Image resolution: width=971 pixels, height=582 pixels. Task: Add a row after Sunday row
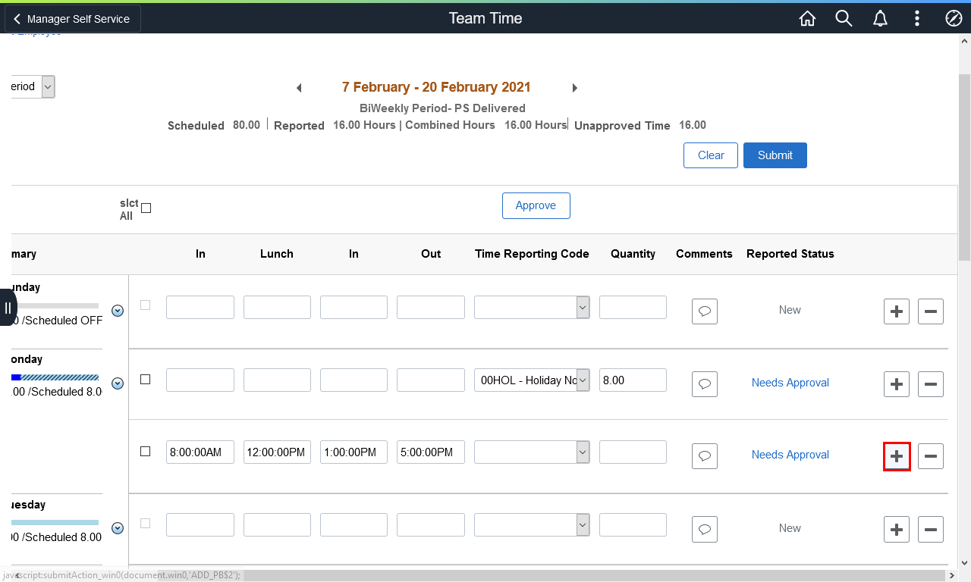pyautogui.click(x=897, y=311)
